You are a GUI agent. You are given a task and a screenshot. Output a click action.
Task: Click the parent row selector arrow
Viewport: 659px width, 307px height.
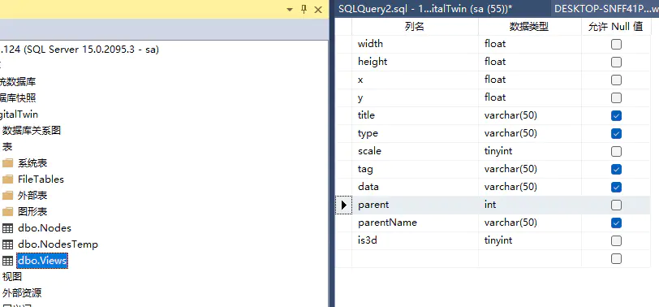click(x=343, y=205)
